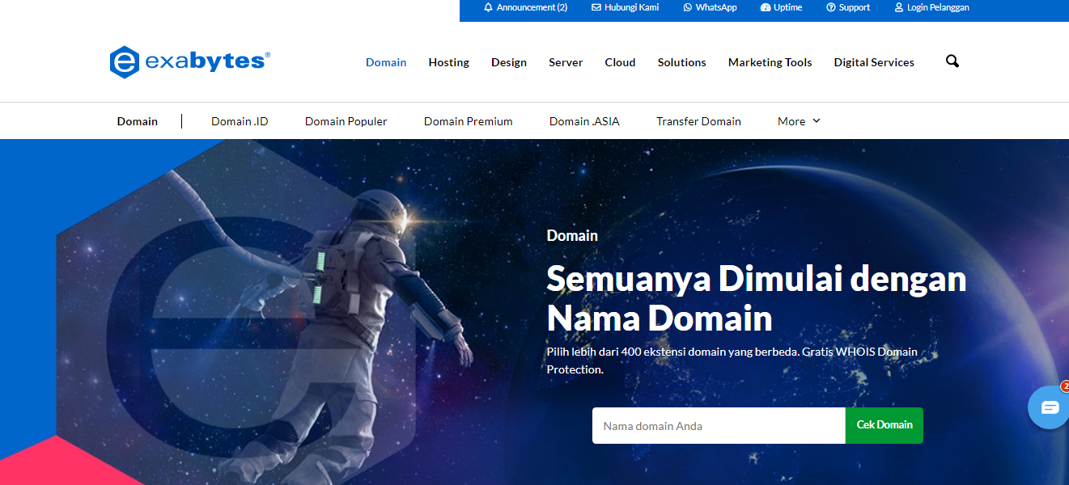Open the Solutions navigation menu
Screen dimensions: 1069x485
click(x=681, y=61)
